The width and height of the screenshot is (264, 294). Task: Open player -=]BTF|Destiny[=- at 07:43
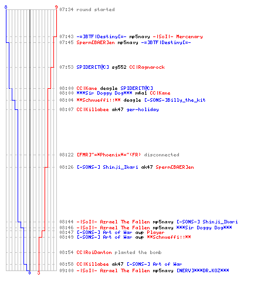point(101,36)
